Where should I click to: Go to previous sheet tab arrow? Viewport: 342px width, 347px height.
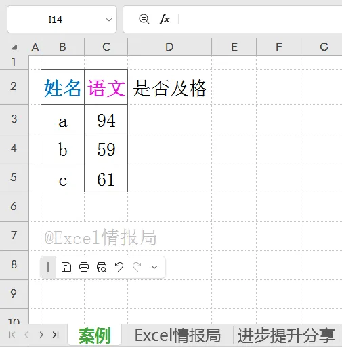(x=26, y=335)
